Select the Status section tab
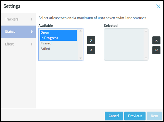Screen dimensions: 164x122 18,32
